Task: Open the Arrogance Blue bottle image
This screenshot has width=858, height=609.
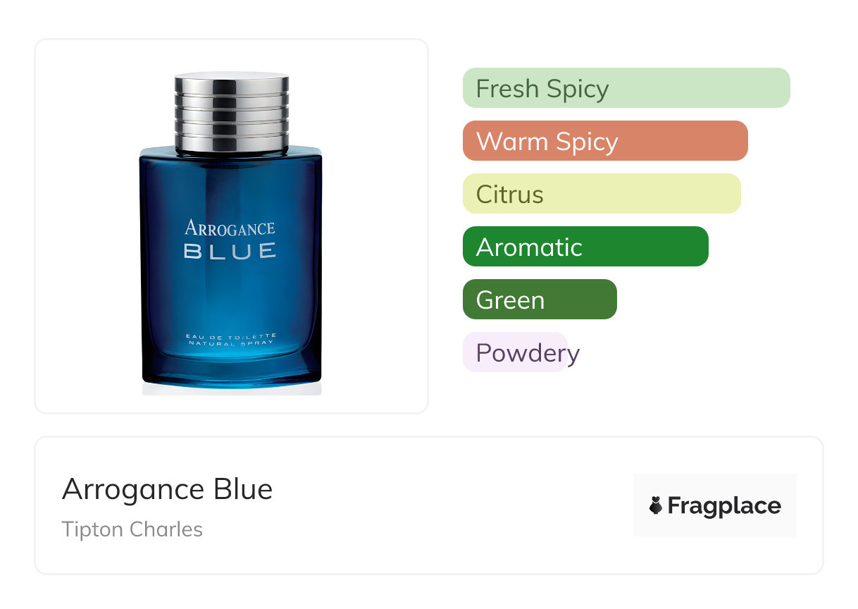Action: (232, 232)
